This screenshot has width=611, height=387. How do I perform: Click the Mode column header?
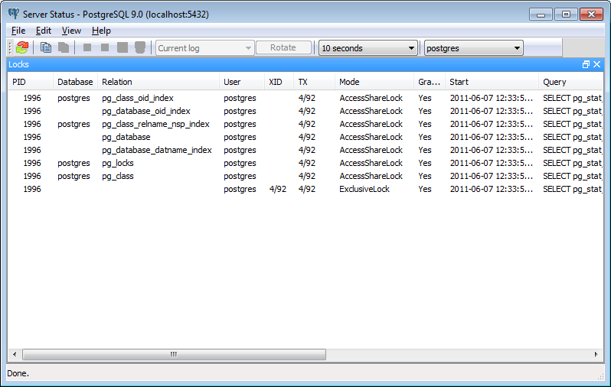(x=349, y=82)
